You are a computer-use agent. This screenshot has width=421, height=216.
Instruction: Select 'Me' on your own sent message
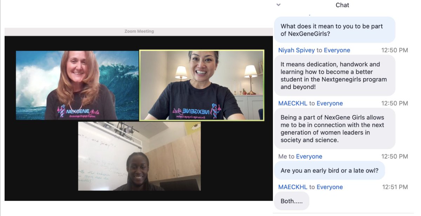[x=283, y=156]
